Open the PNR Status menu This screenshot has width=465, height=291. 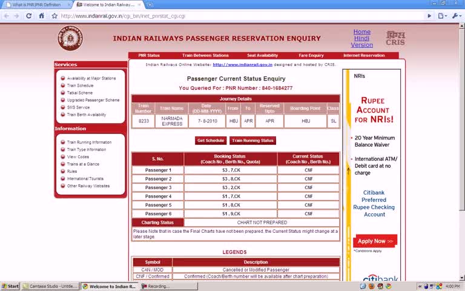[149, 56]
